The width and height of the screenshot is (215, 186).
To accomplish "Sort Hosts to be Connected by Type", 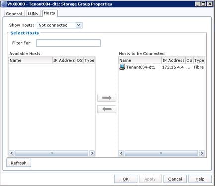I will (199, 60).
